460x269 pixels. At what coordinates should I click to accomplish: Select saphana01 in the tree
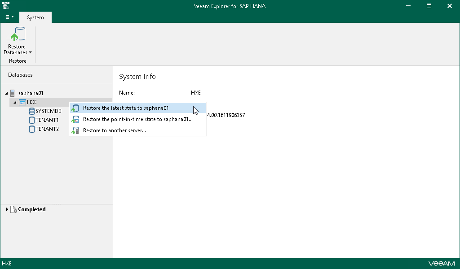31,93
